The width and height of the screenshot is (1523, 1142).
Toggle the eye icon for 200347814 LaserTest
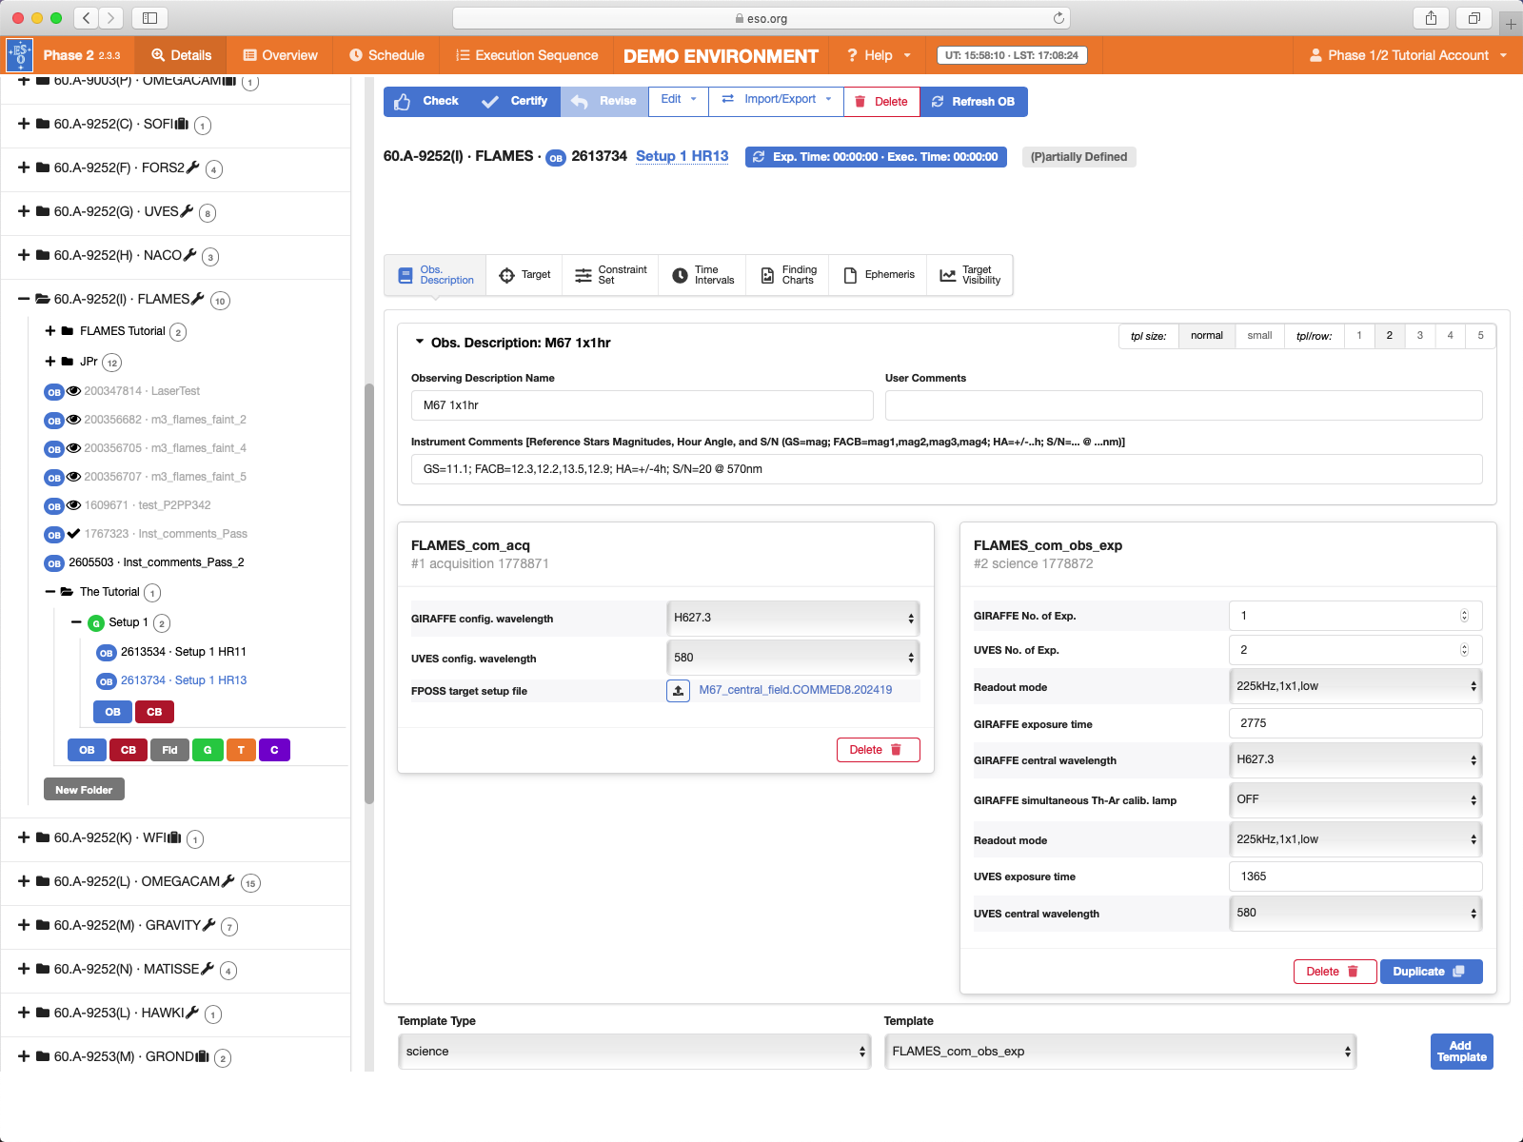tap(73, 391)
